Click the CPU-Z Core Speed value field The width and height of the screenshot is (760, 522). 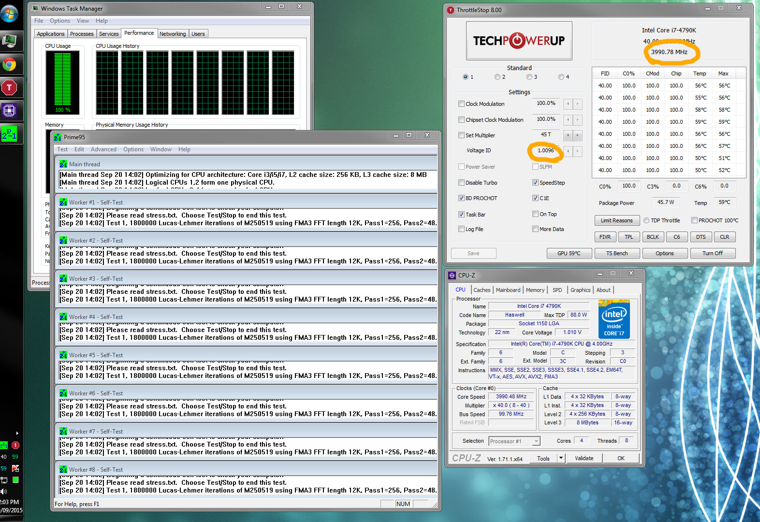tap(511, 396)
